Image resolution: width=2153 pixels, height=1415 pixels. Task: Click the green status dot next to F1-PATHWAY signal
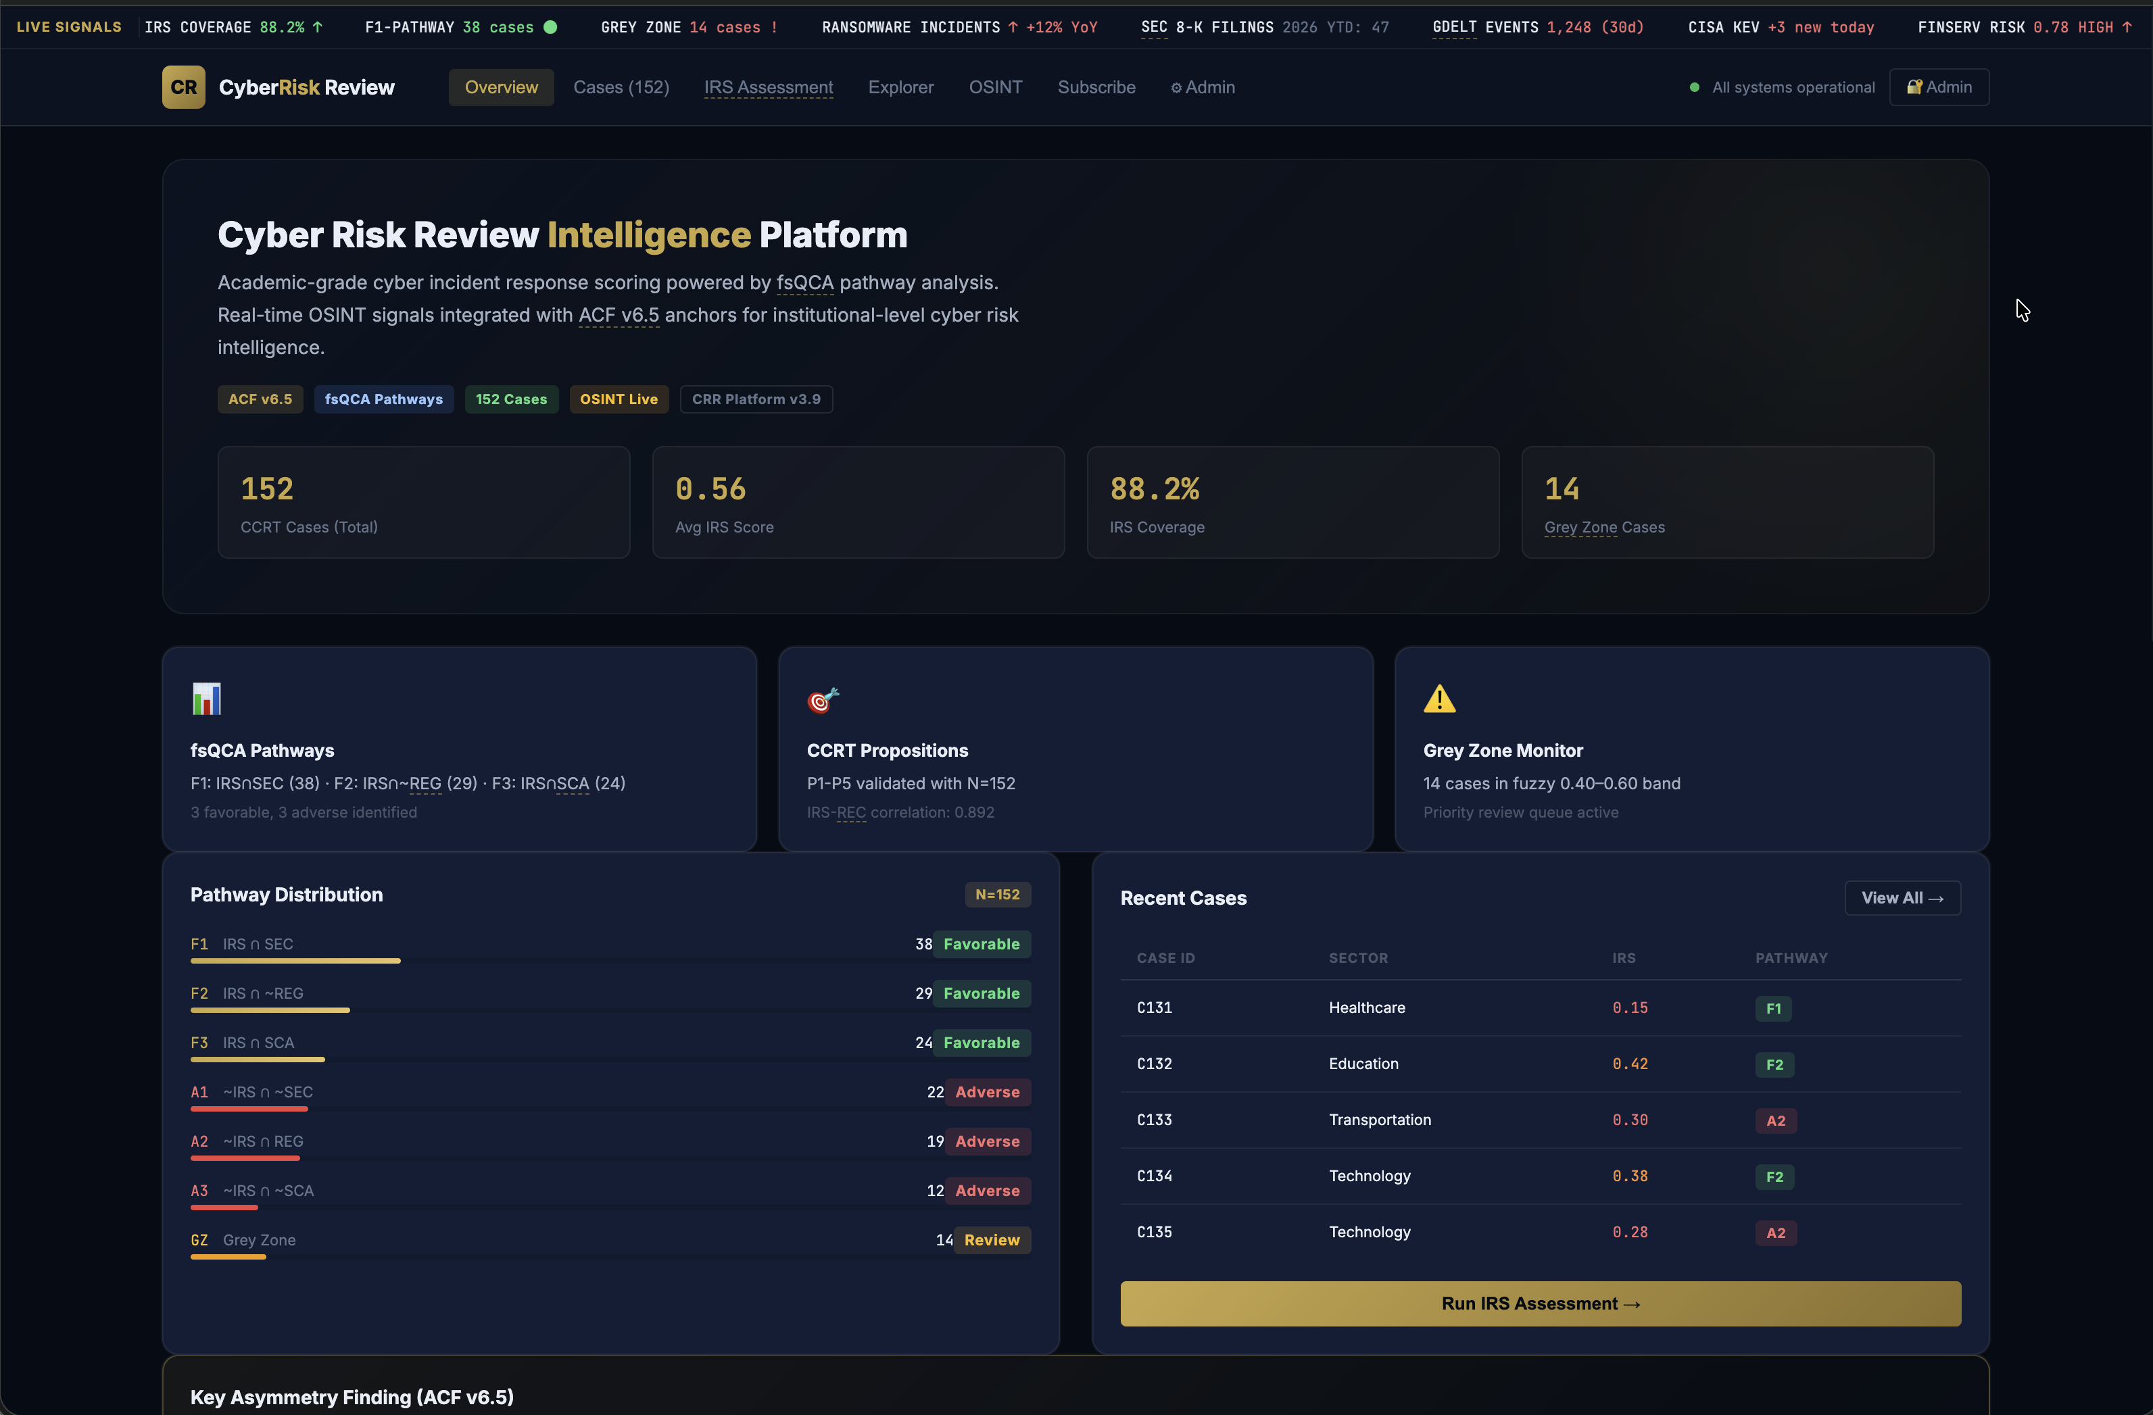[x=550, y=27]
